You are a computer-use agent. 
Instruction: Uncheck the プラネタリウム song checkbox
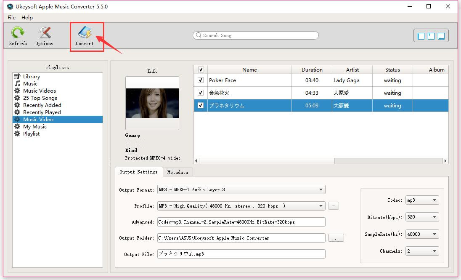(x=201, y=105)
